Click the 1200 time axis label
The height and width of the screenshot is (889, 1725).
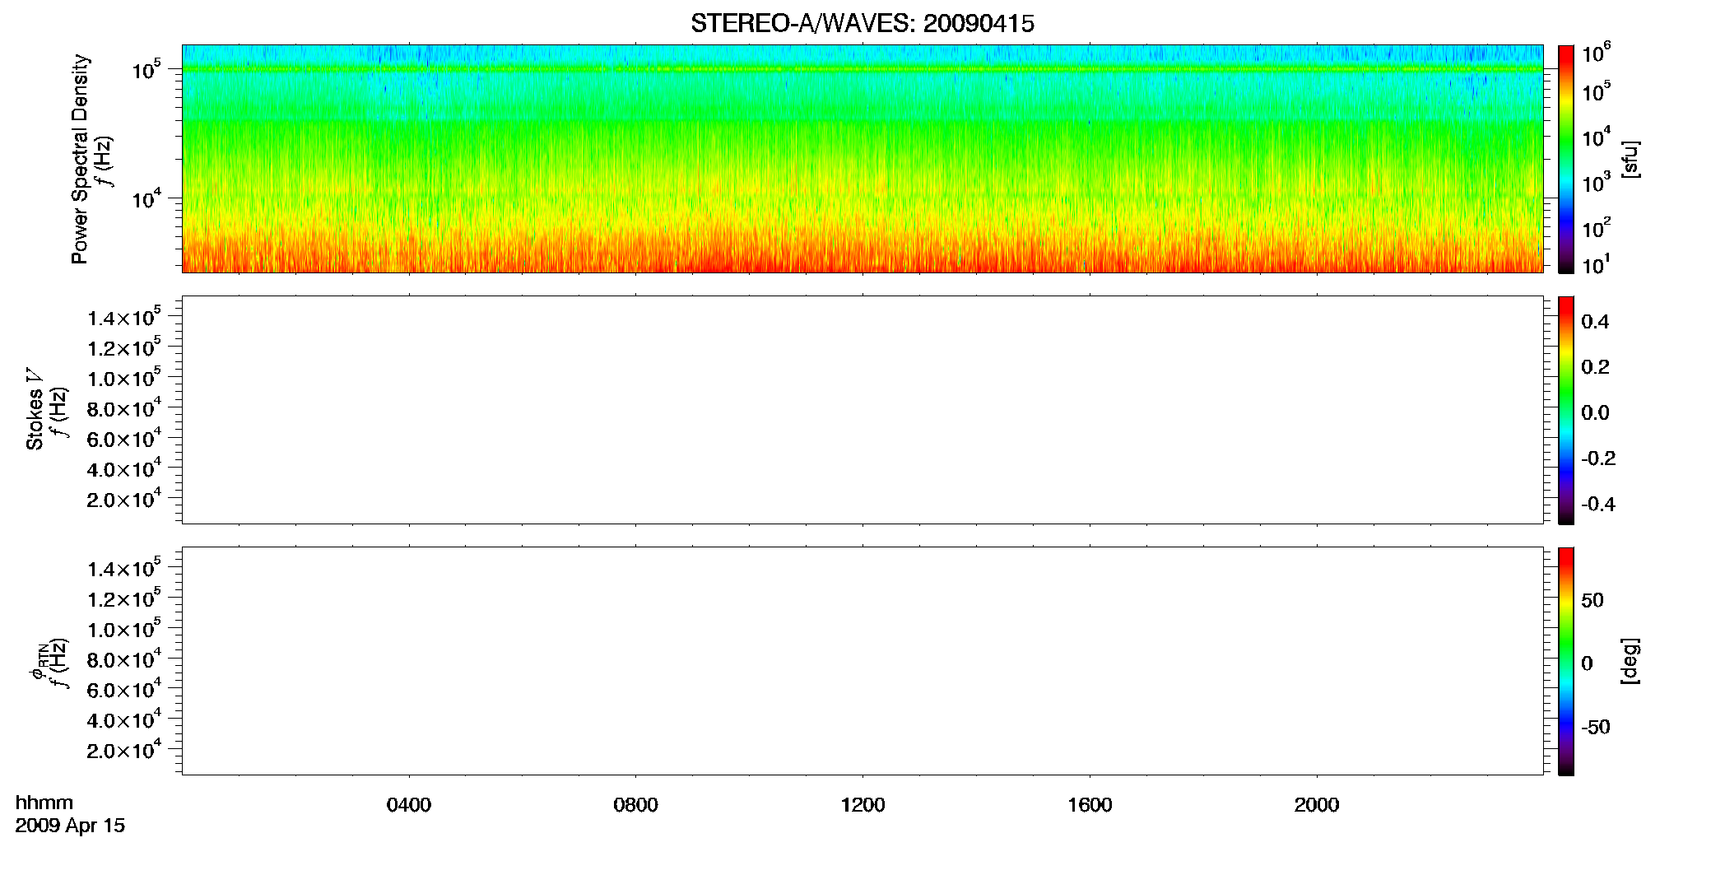[862, 805]
